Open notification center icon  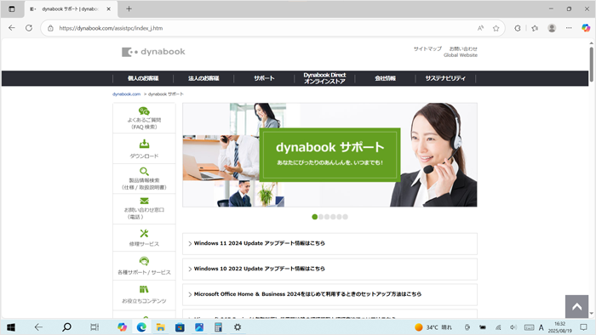[x=583, y=327]
